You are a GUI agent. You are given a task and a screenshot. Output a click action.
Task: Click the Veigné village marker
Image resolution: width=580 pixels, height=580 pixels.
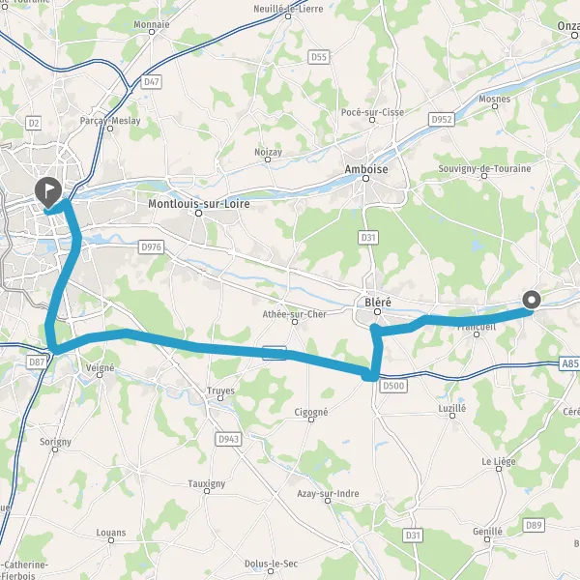click(100, 375)
